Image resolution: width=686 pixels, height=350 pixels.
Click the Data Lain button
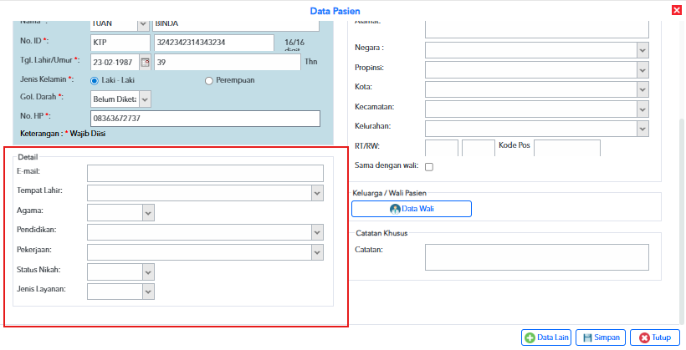pyautogui.click(x=547, y=337)
